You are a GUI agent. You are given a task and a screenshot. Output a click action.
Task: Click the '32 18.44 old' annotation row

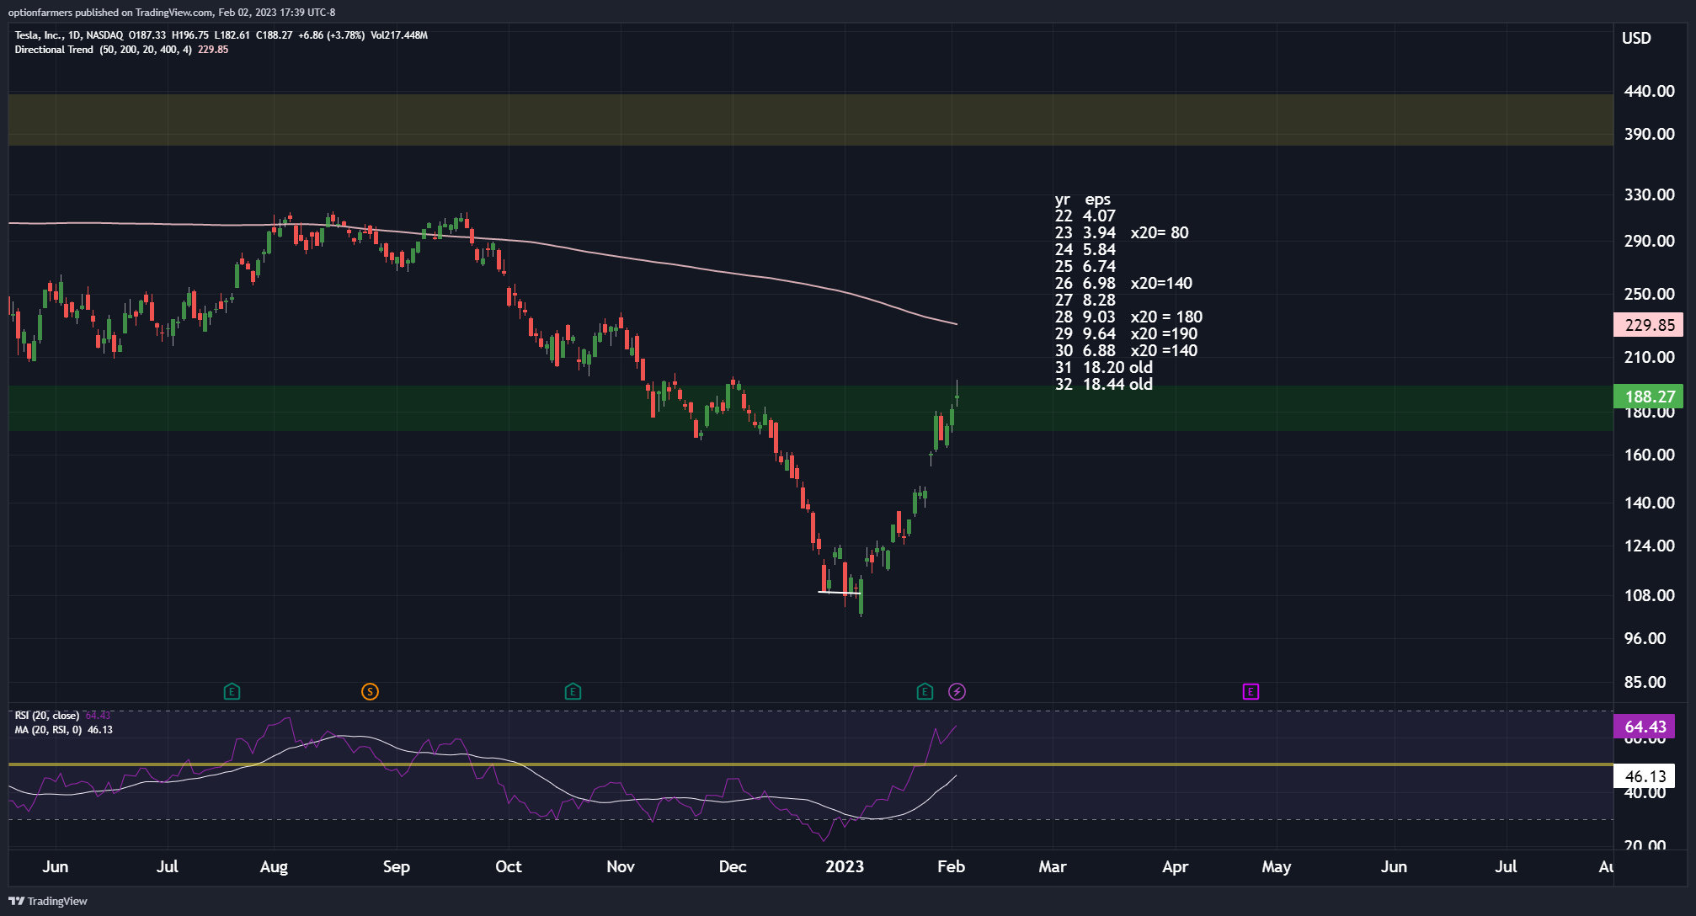click(1104, 385)
